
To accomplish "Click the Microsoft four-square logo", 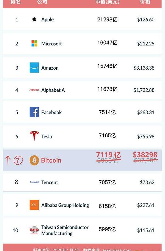I will coord(34,43).
